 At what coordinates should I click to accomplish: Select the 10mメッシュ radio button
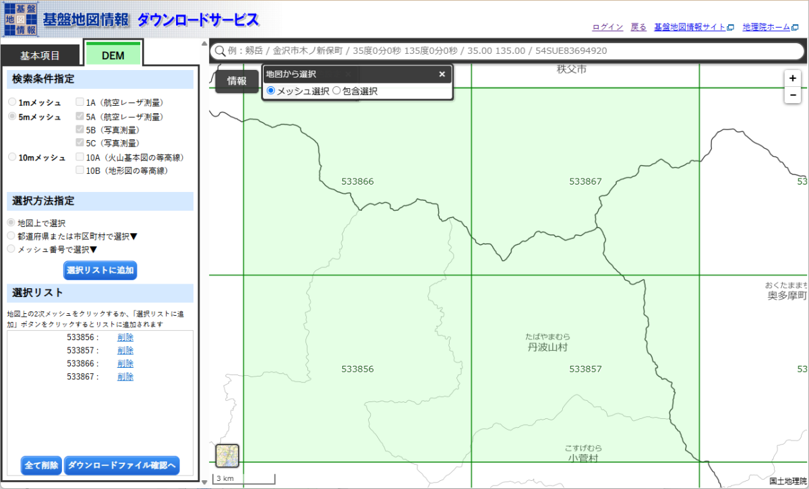point(10,158)
